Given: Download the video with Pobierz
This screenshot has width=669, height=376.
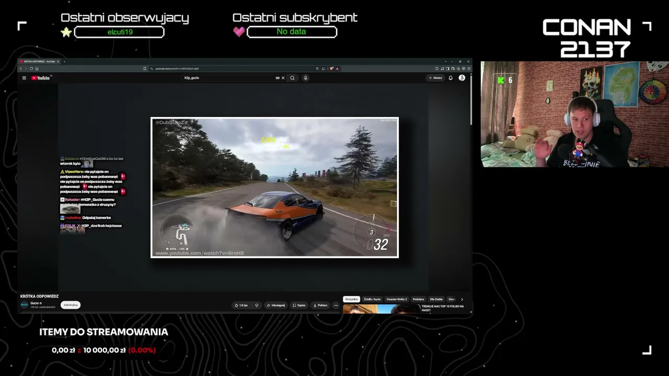Looking at the screenshot, I should tap(320, 305).
